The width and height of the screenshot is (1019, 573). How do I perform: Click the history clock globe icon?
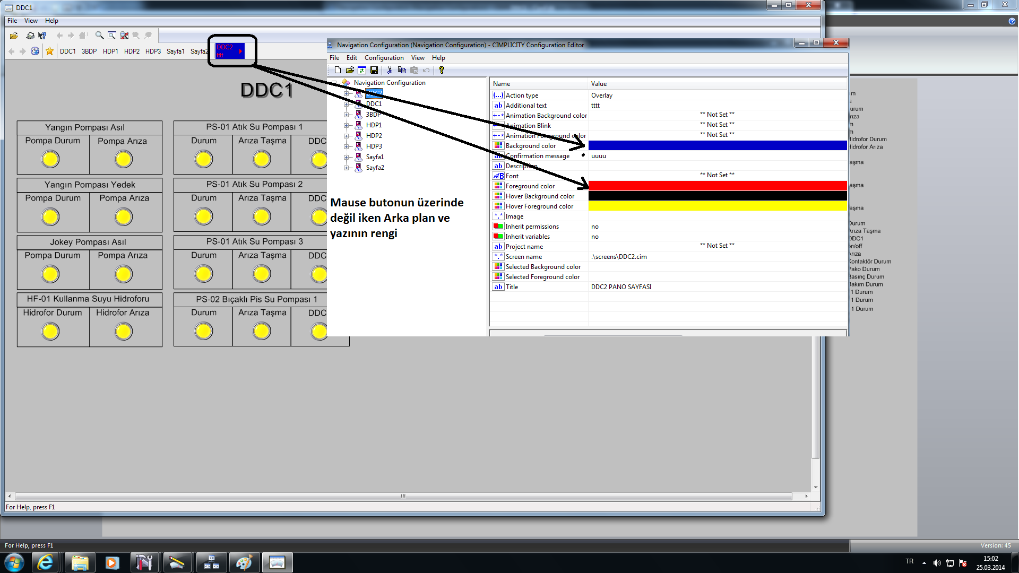pos(35,51)
